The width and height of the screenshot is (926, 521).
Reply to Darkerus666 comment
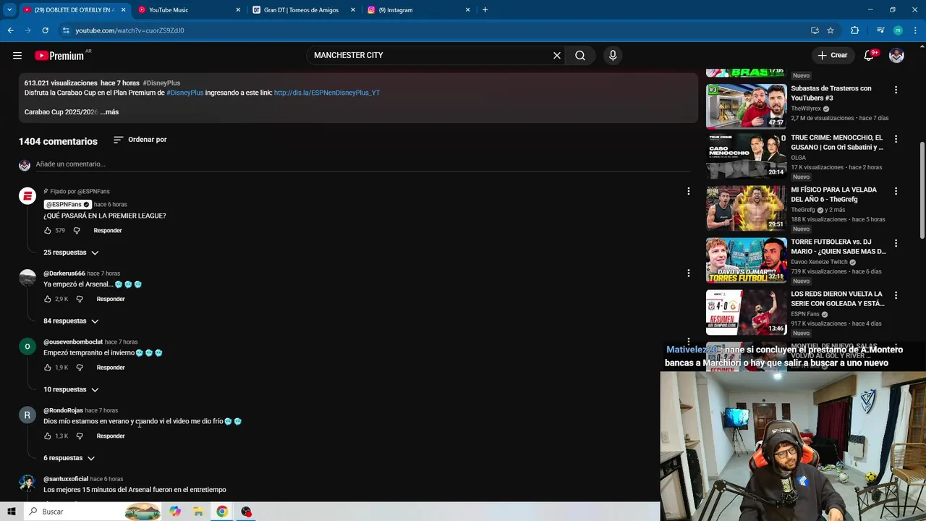click(111, 299)
